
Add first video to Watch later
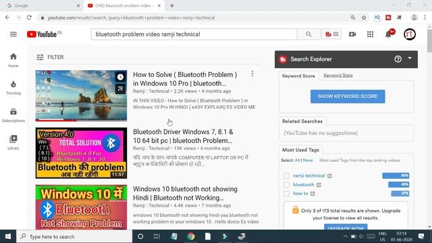120,77
